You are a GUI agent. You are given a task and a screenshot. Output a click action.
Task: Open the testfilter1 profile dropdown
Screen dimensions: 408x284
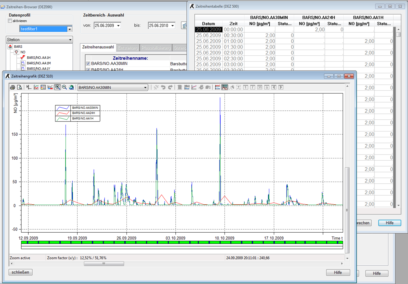coord(70,29)
